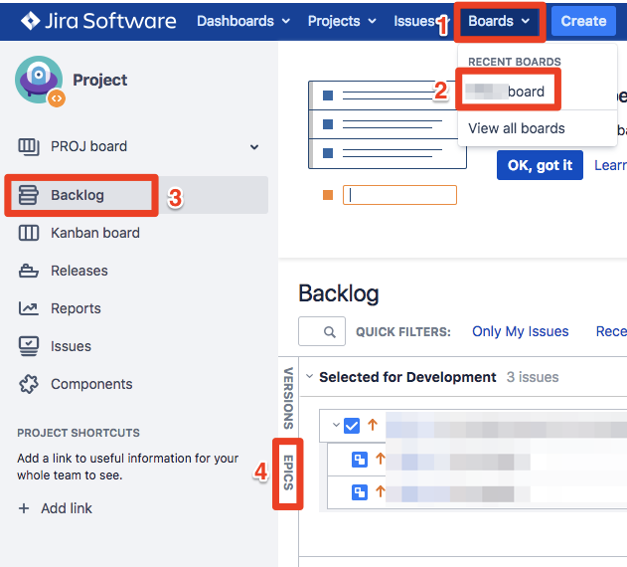
Task: Click the Learn more link
Action: pyautogui.click(x=610, y=165)
